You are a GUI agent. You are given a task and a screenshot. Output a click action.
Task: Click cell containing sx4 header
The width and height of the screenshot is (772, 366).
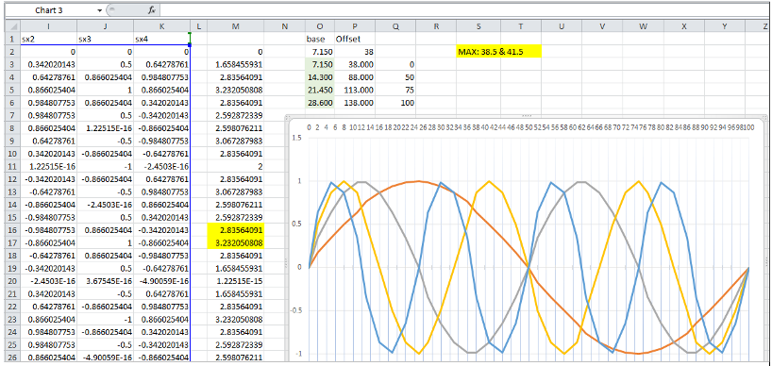tap(161, 39)
